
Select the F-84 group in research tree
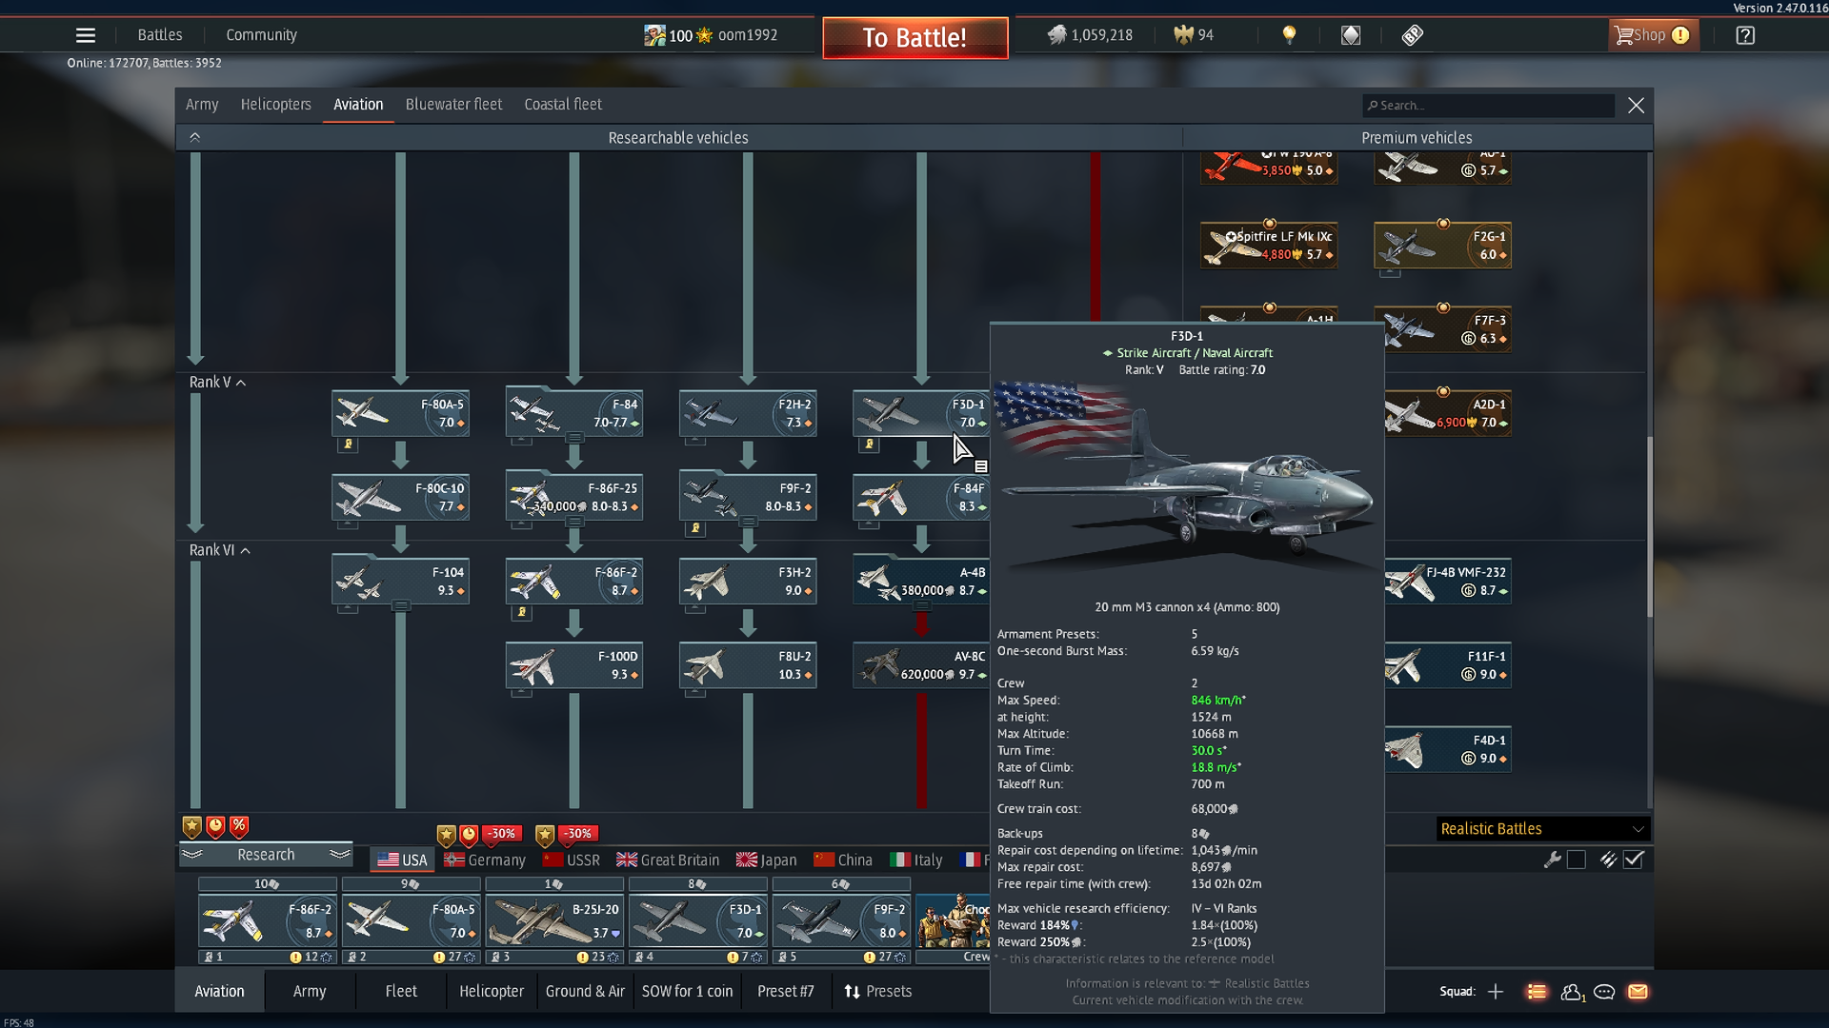pyautogui.click(x=573, y=413)
